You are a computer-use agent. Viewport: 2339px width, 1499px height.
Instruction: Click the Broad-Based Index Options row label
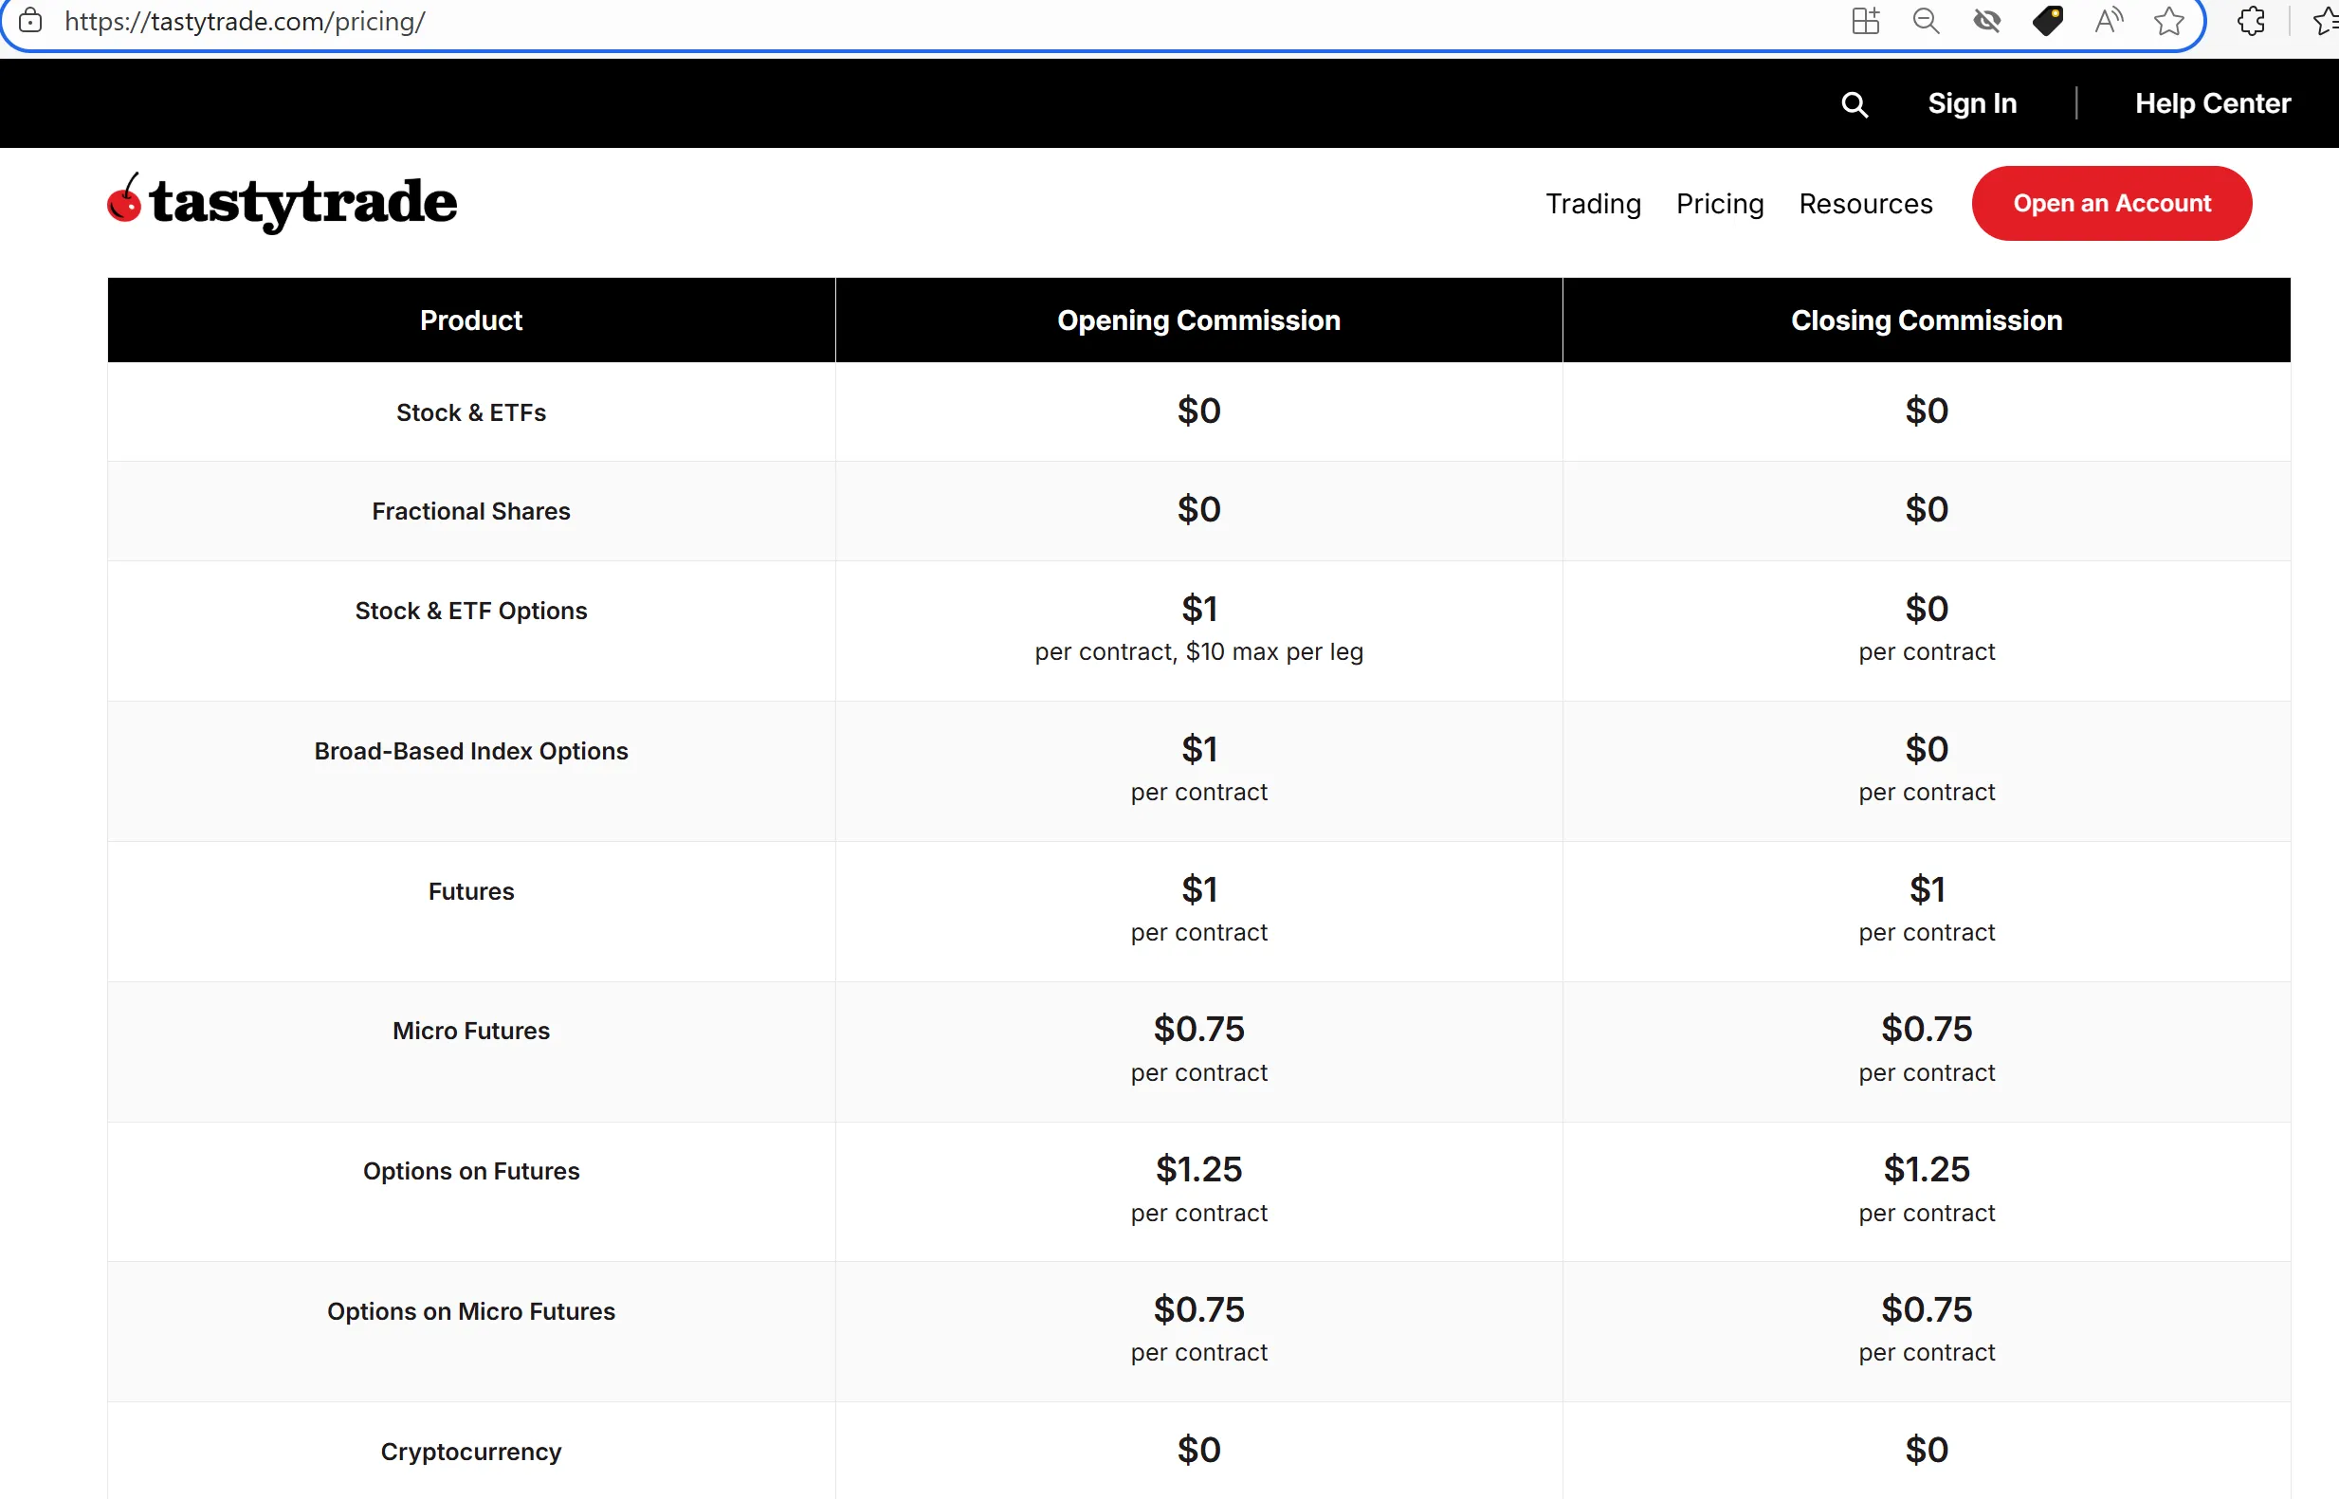(471, 751)
